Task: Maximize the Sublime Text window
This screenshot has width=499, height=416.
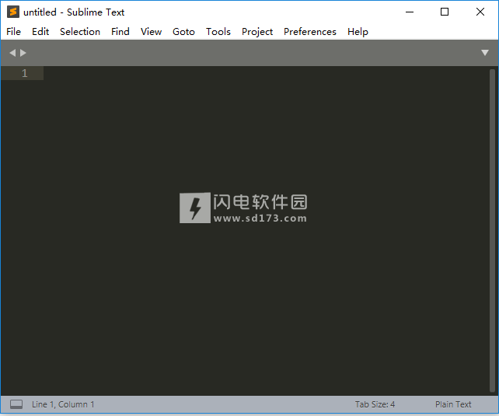Action: 445,12
